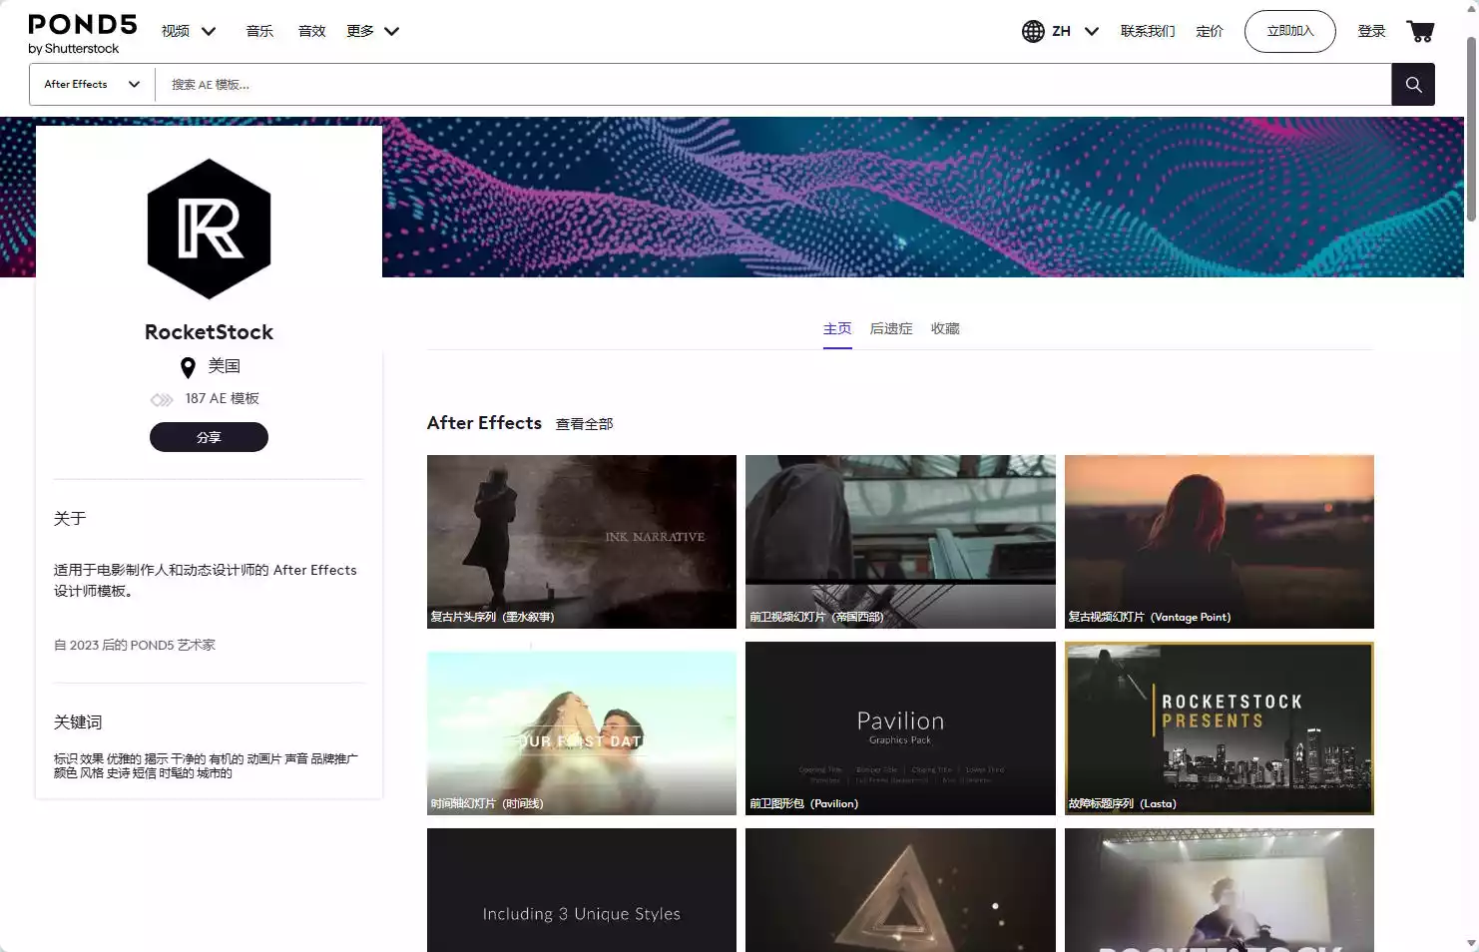This screenshot has width=1479, height=952.
Task: Open the golden triangle template thumbnail
Action: click(x=900, y=890)
